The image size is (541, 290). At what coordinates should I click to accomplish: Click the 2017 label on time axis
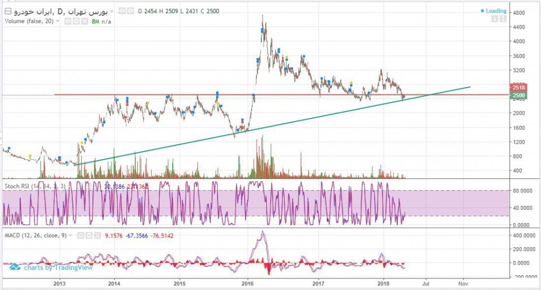point(319,284)
